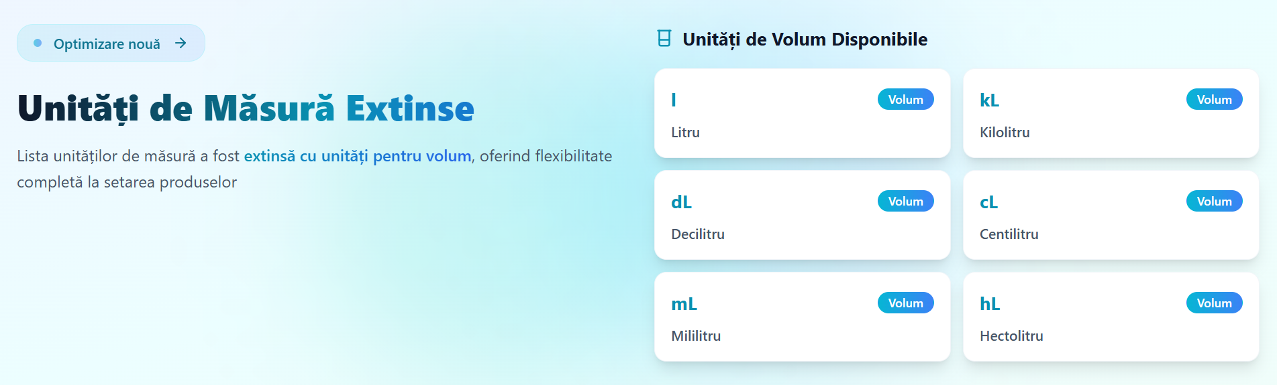
Task: Select the Hectolitru unit card
Action: tap(1111, 317)
